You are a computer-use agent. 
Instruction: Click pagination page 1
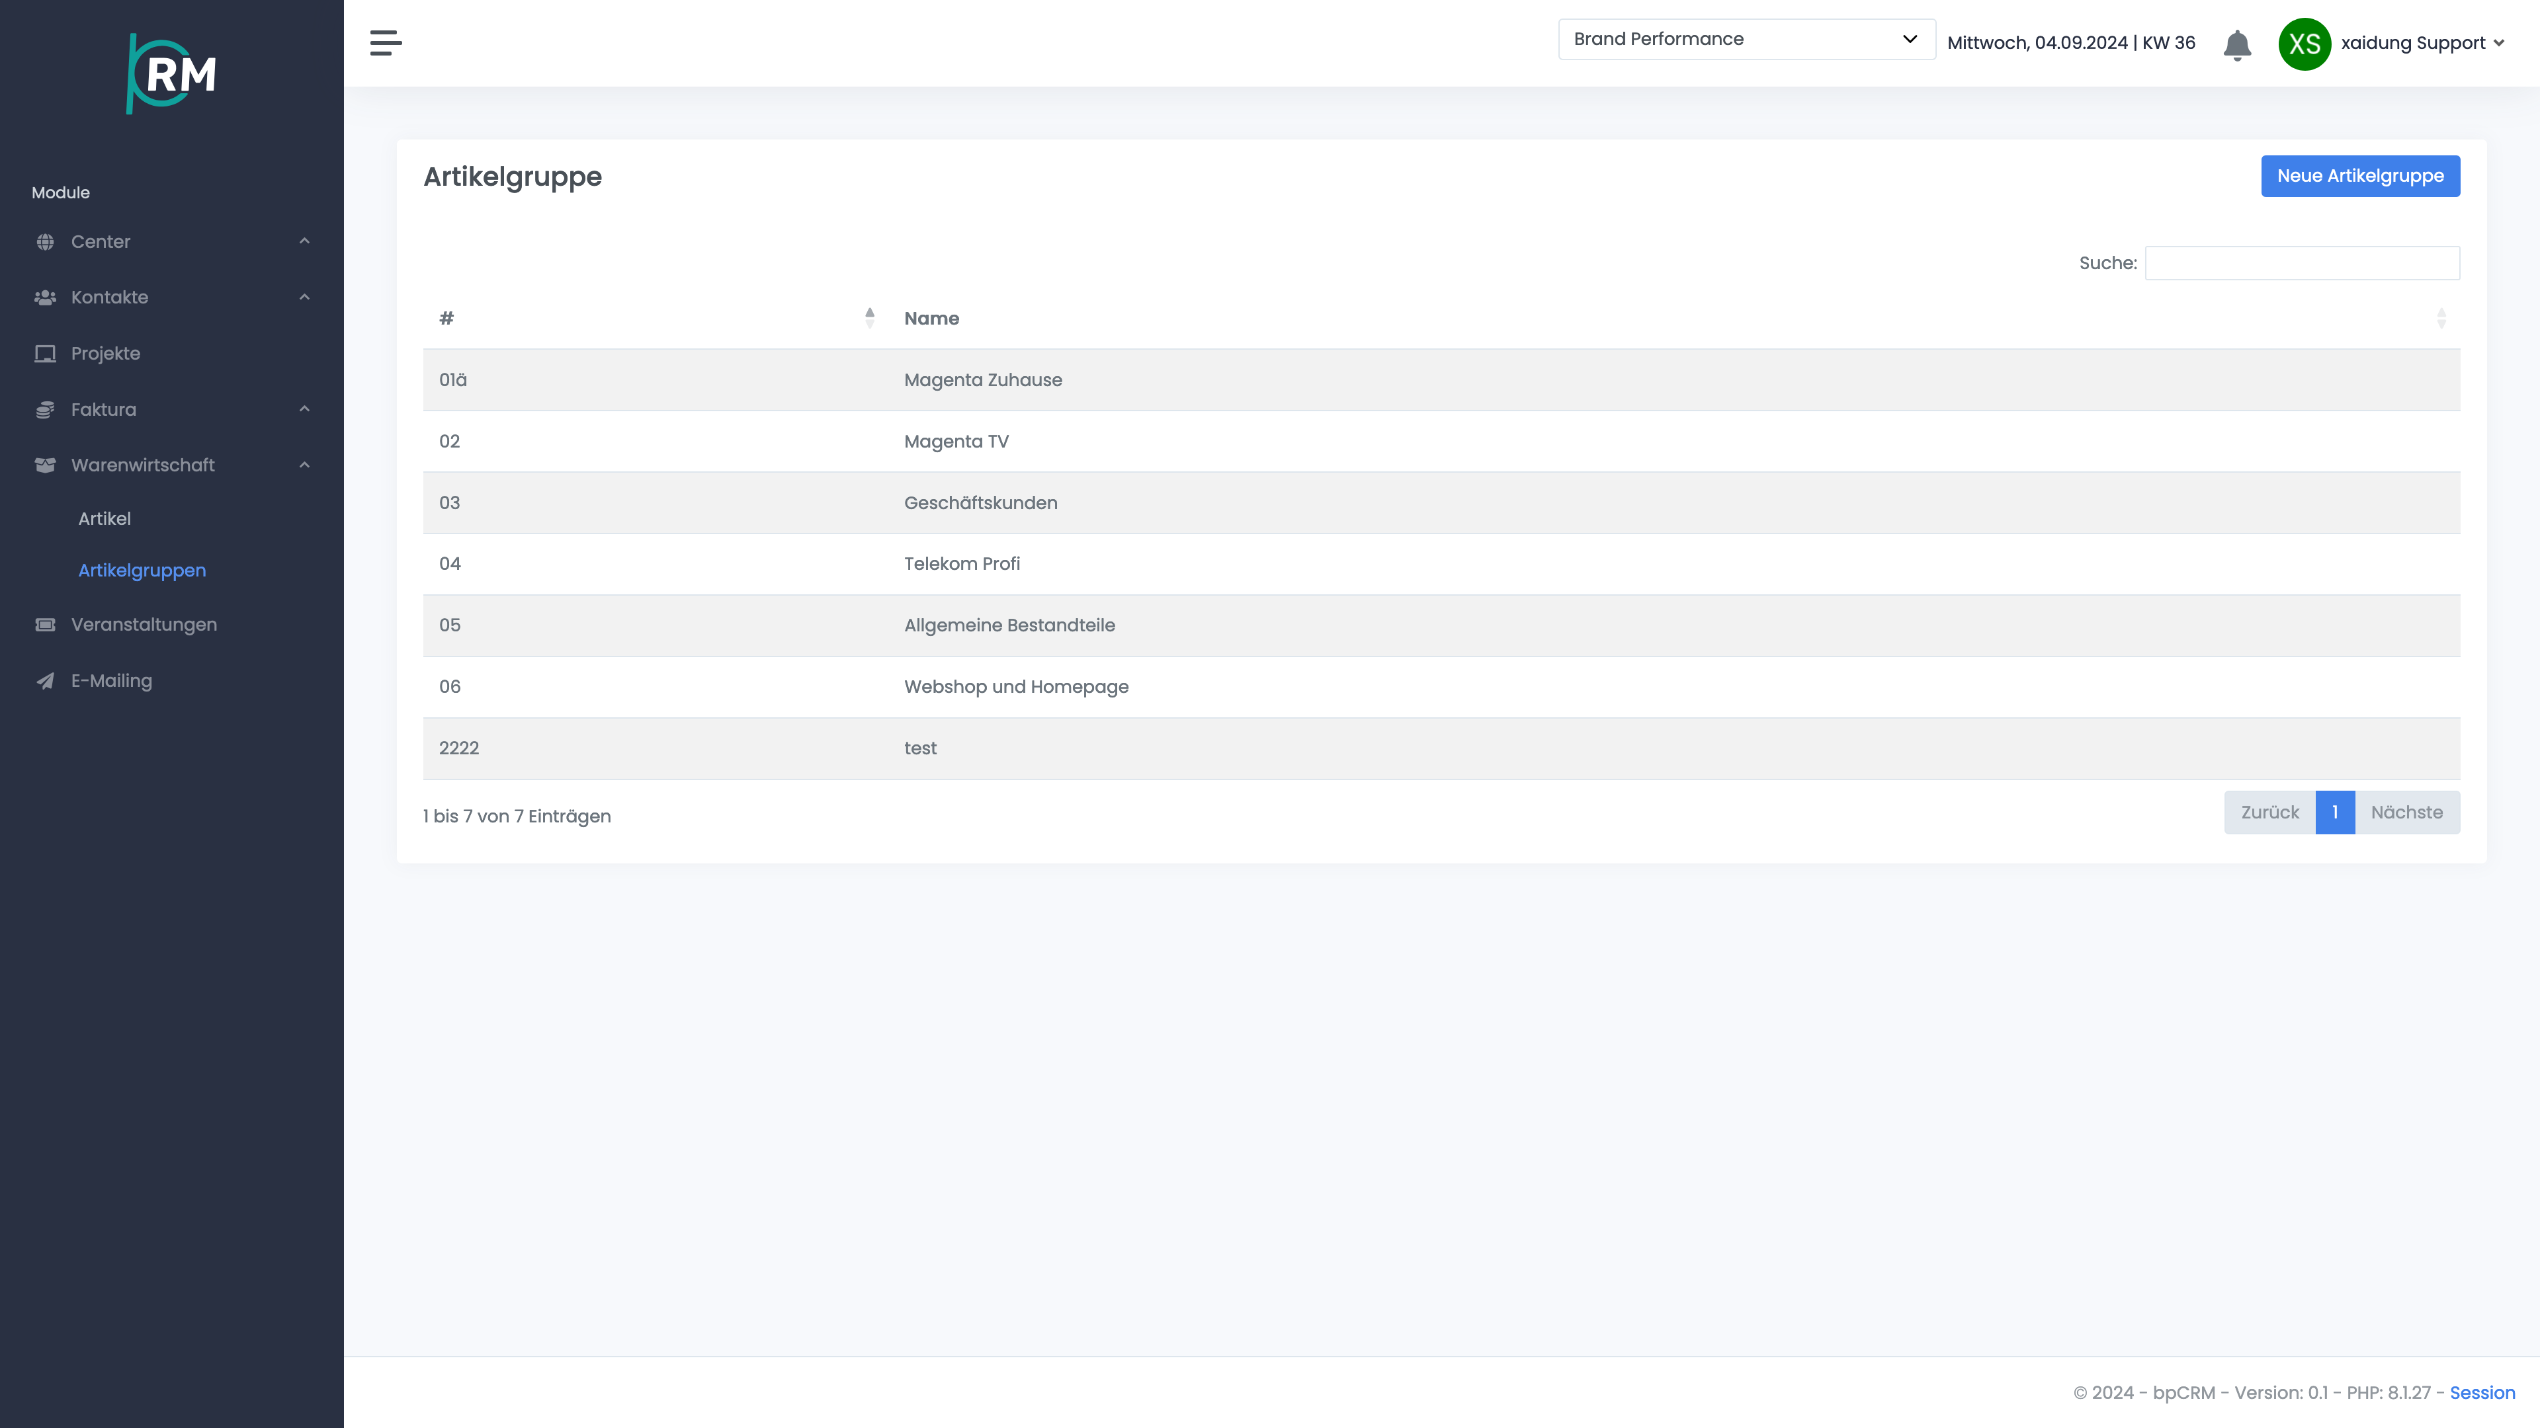click(x=2335, y=812)
